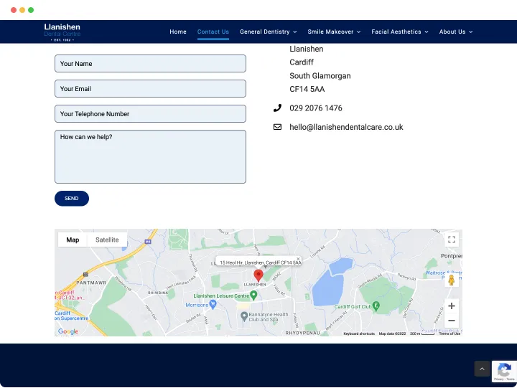517x388 pixels.
Task: Click the South Glamorgan address line
Action: [320, 76]
